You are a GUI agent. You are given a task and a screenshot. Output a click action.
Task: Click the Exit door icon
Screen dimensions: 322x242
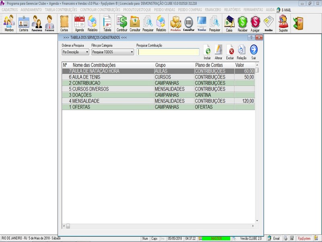click(x=298, y=23)
